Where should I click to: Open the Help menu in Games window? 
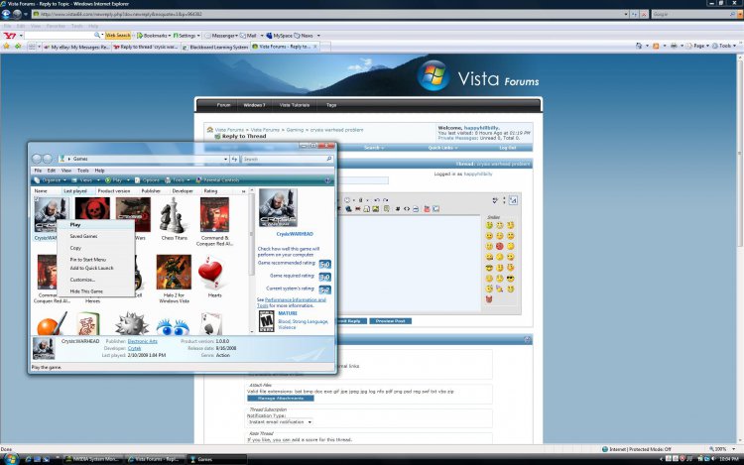pyautogui.click(x=99, y=171)
